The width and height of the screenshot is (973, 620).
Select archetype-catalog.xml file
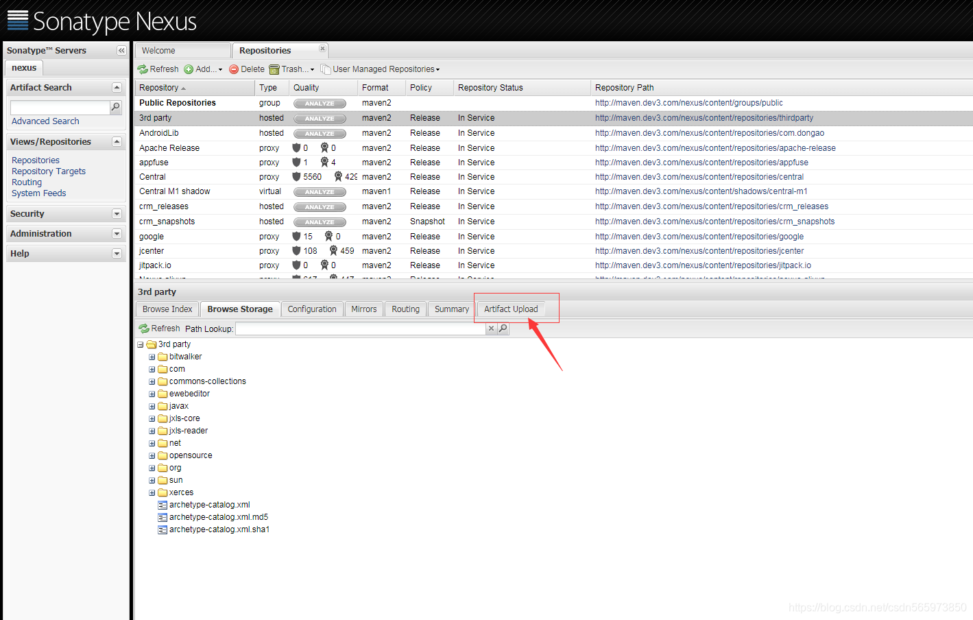209,505
